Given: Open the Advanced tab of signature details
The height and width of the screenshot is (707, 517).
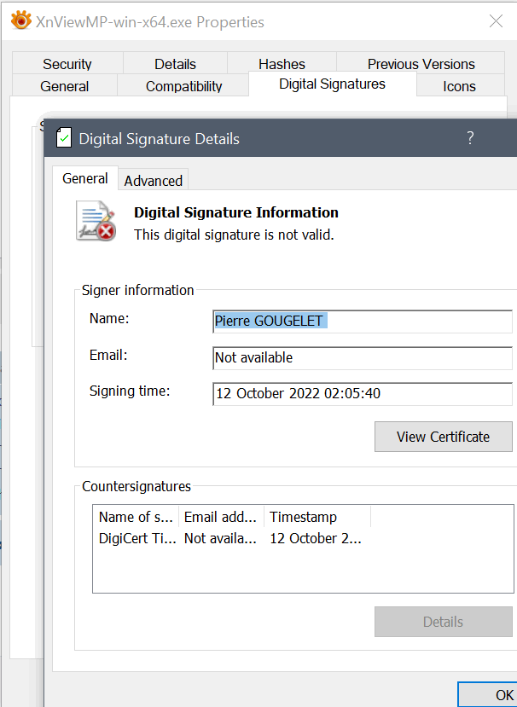Looking at the screenshot, I should (154, 181).
